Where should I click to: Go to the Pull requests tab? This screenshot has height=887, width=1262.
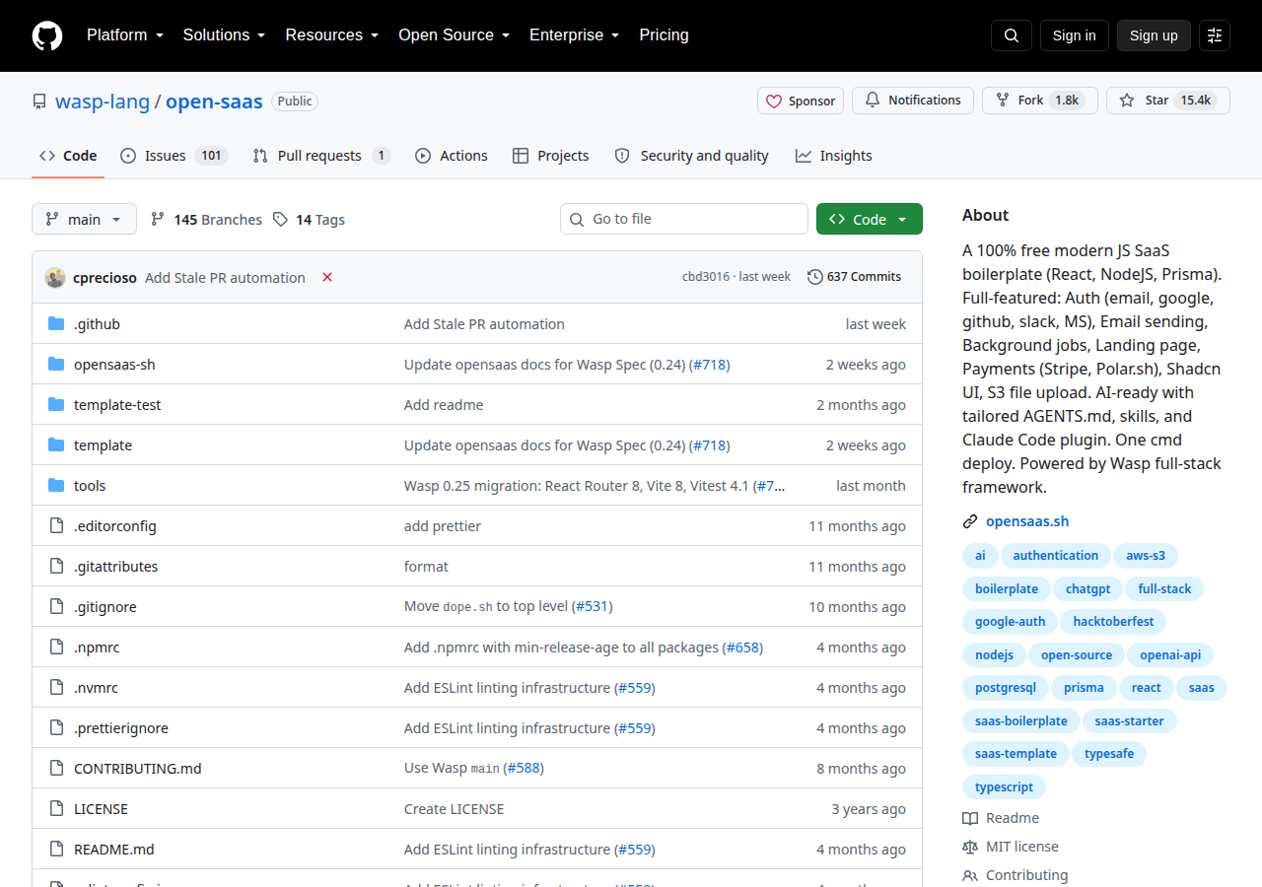tap(321, 156)
